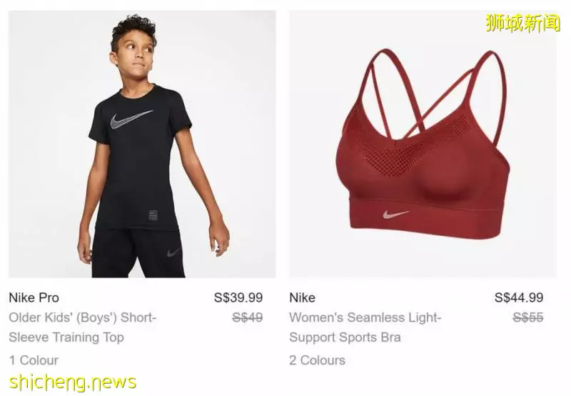The image size is (571, 396).
Task: Click the grey swoosh logo on black shorts
Action: (173, 253)
